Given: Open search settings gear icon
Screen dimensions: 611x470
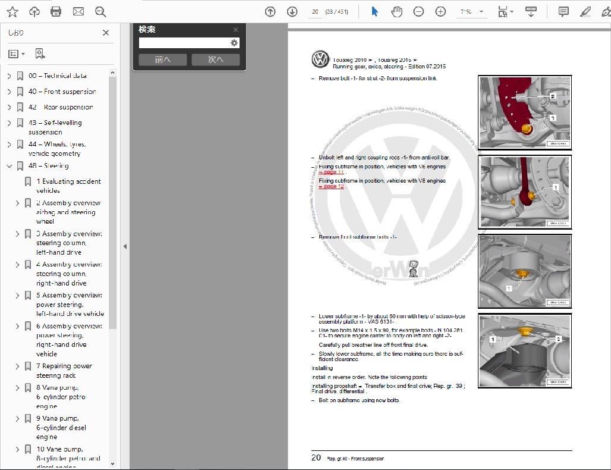Looking at the screenshot, I should click(x=234, y=43).
